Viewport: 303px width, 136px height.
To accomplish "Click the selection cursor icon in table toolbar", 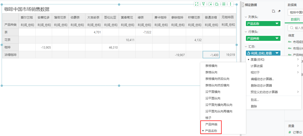I will (210, 4).
